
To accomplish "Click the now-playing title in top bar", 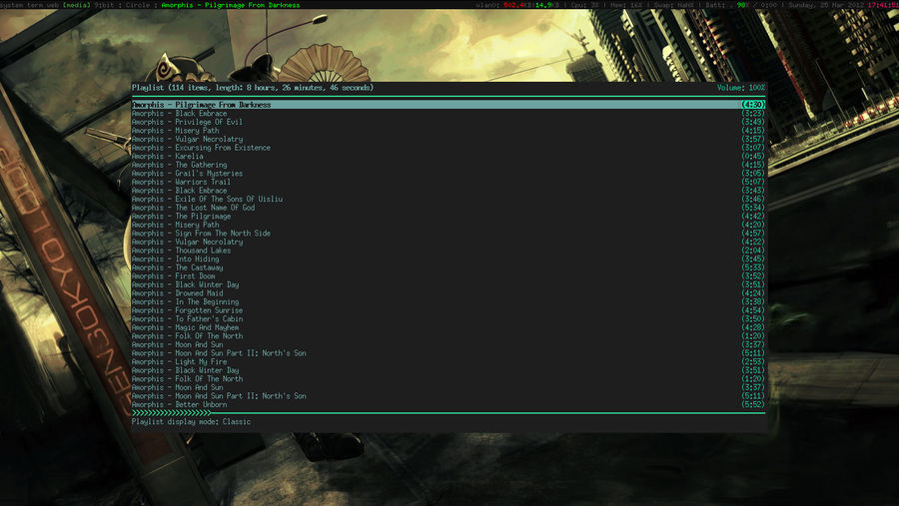I will [231, 5].
